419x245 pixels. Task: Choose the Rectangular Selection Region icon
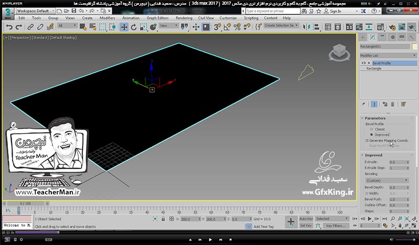tap(103, 27)
